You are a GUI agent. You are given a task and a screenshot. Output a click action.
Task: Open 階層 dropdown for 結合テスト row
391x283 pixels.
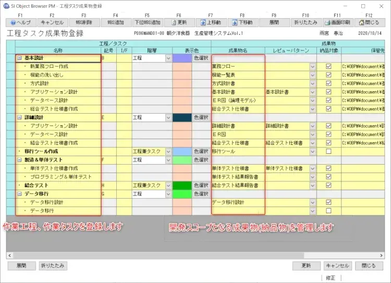168,185
